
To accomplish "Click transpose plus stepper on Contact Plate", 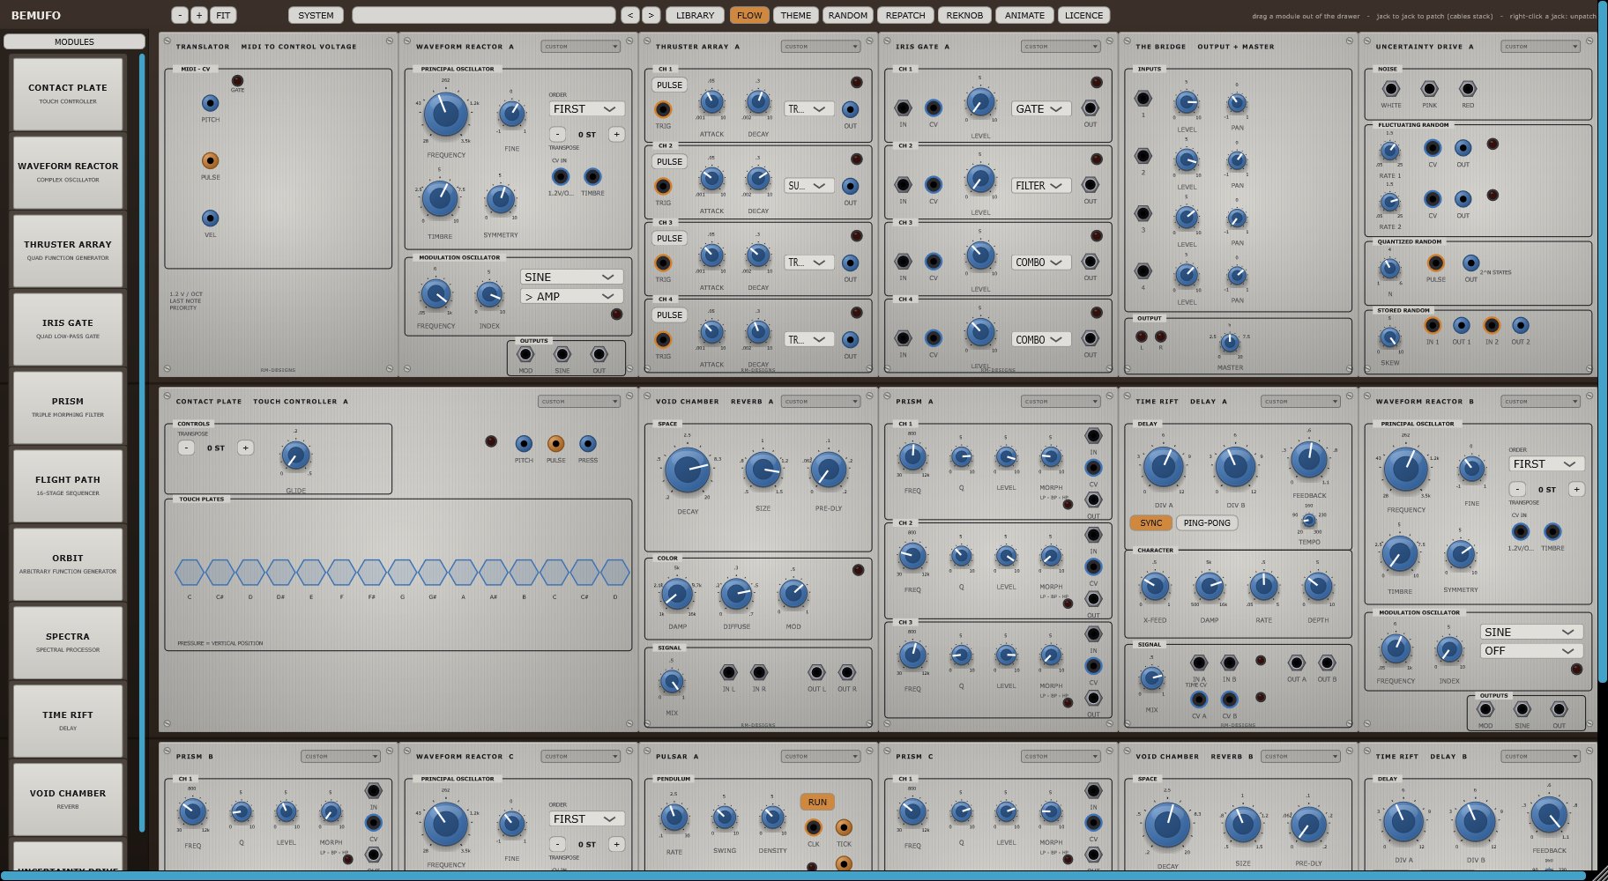I will click(245, 448).
